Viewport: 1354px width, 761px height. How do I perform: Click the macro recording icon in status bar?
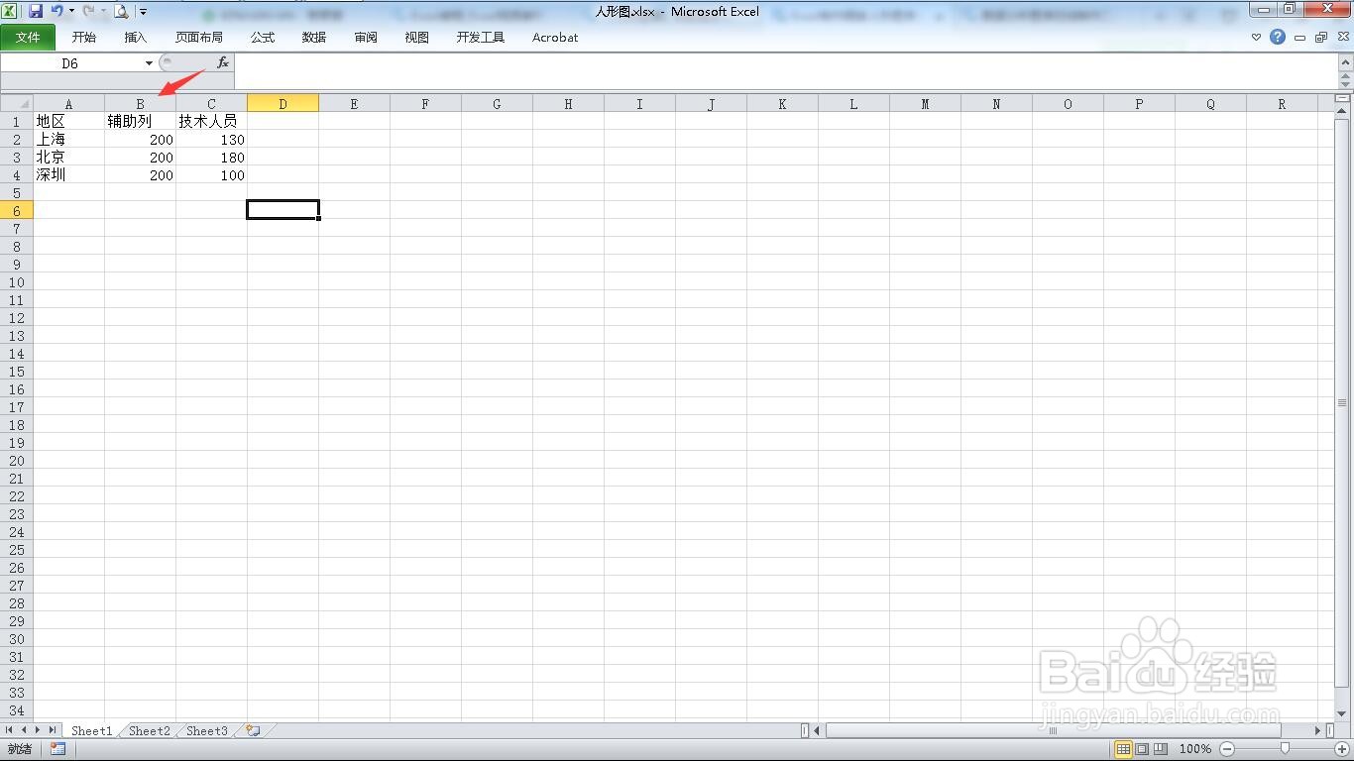point(57,749)
